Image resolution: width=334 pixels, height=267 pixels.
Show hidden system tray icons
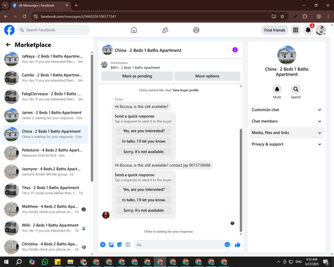coord(278,262)
